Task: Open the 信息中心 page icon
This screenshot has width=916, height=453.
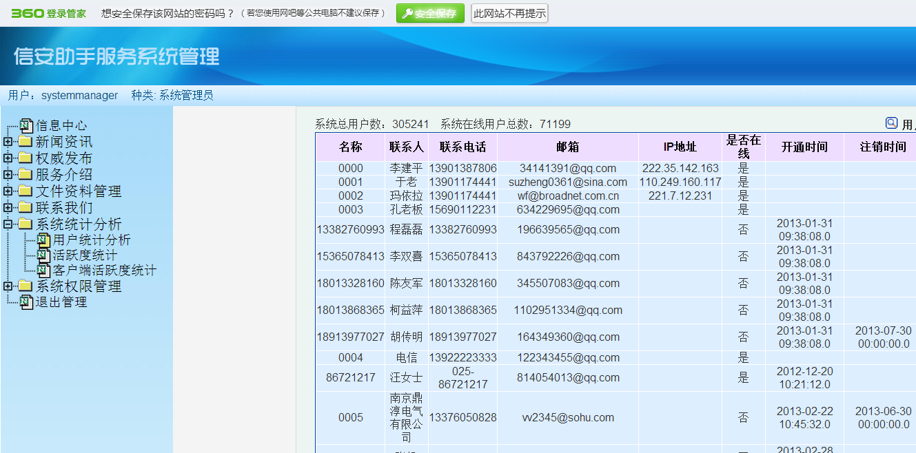Action: (x=26, y=125)
